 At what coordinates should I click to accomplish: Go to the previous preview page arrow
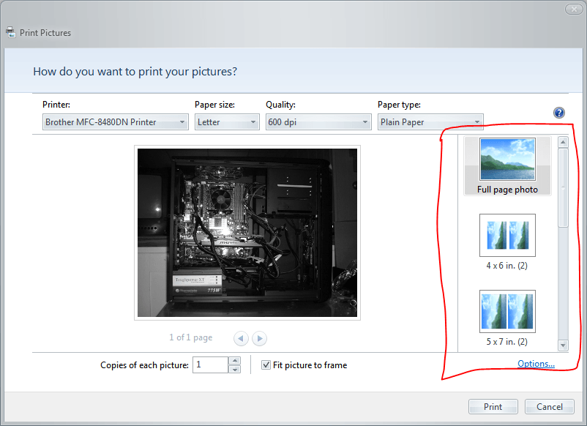pyautogui.click(x=241, y=338)
